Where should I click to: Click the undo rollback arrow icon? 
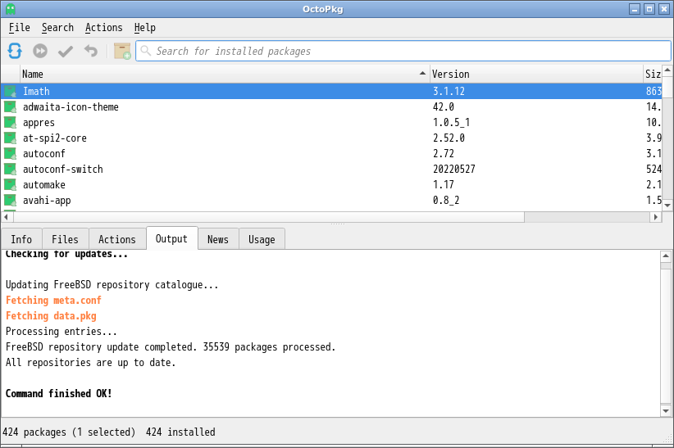point(91,51)
